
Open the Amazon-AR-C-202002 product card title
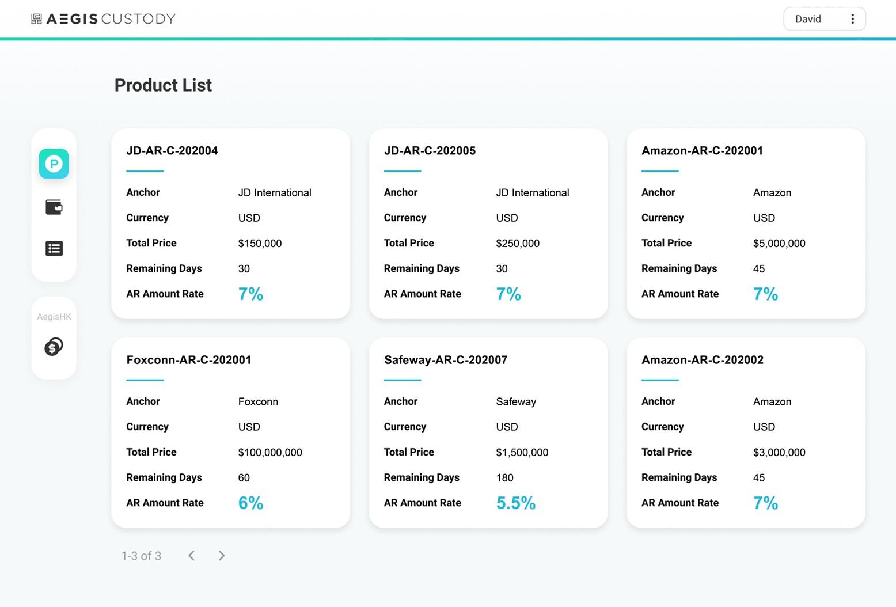click(703, 360)
